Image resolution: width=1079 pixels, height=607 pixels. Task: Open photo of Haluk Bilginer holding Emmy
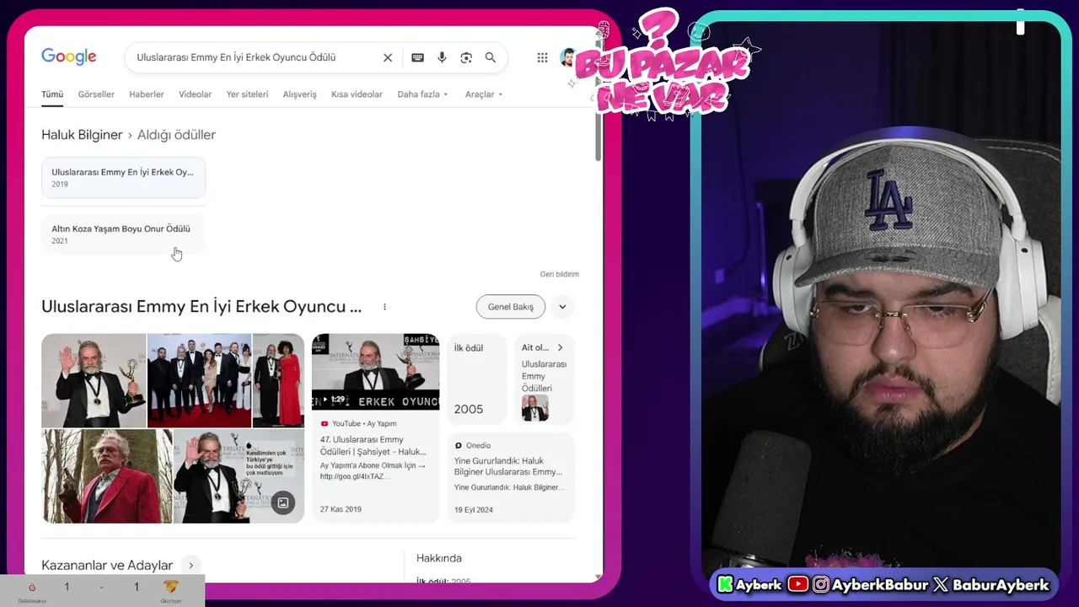click(94, 381)
